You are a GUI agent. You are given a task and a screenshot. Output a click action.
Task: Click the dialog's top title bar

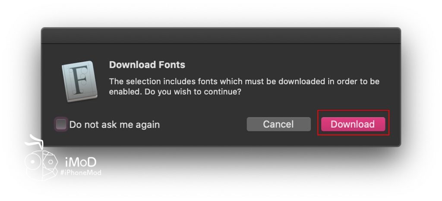click(221, 36)
